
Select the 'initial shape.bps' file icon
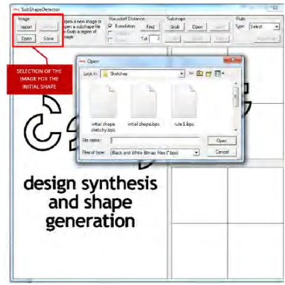click(143, 101)
